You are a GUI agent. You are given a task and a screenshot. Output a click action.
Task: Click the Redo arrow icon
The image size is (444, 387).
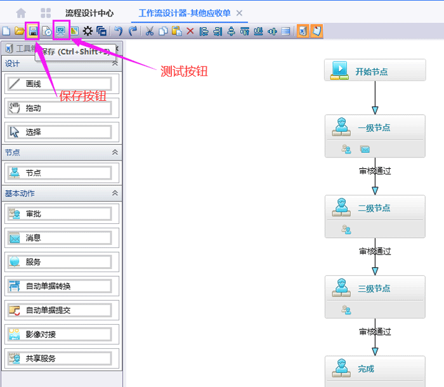click(x=133, y=30)
